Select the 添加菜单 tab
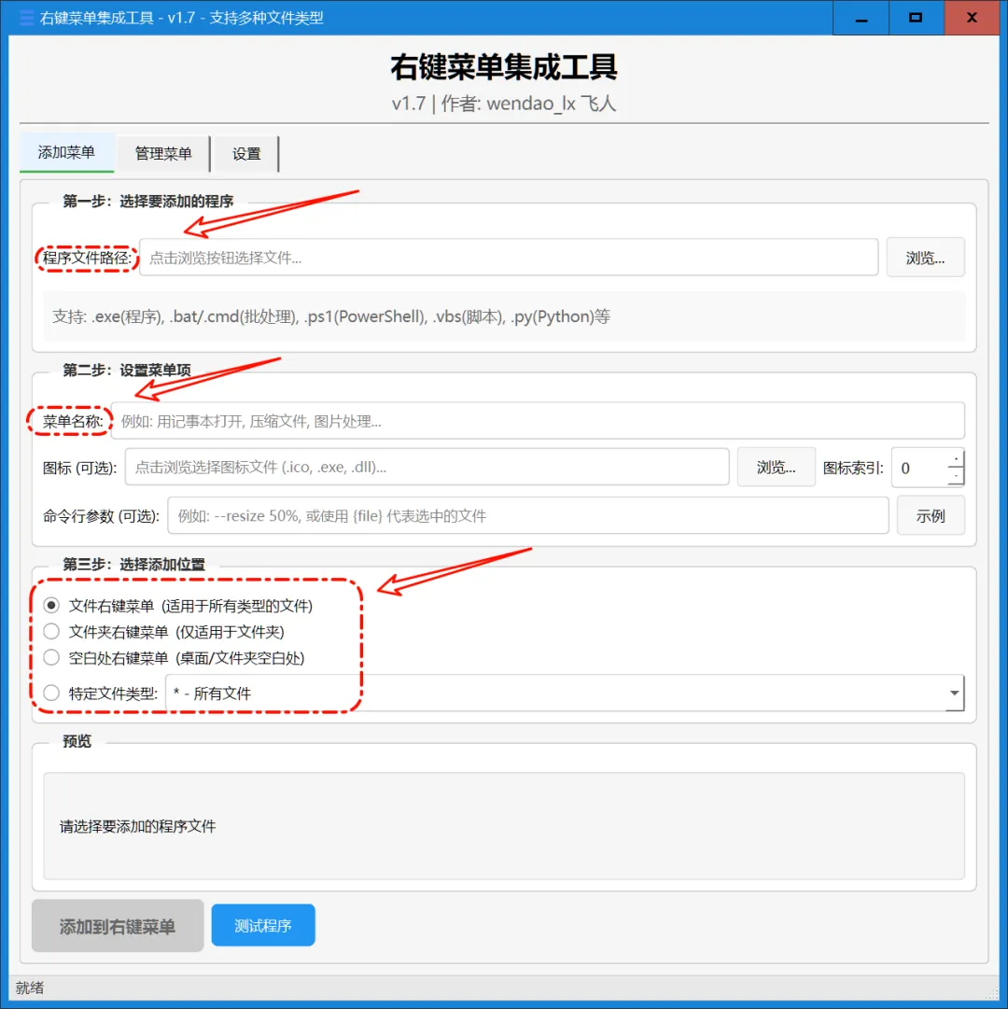Image resolution: width=1008 pixels, height=1009 pixels. click(x=66, y=154)
